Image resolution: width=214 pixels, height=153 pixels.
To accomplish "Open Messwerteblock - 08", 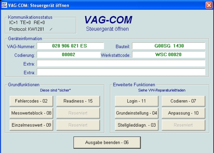I will point(31,113).
